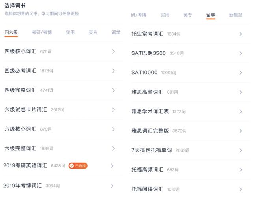Open the 托福高频词汇 list entry
Viewport: 253px width, 197px height.
point(147,170)
